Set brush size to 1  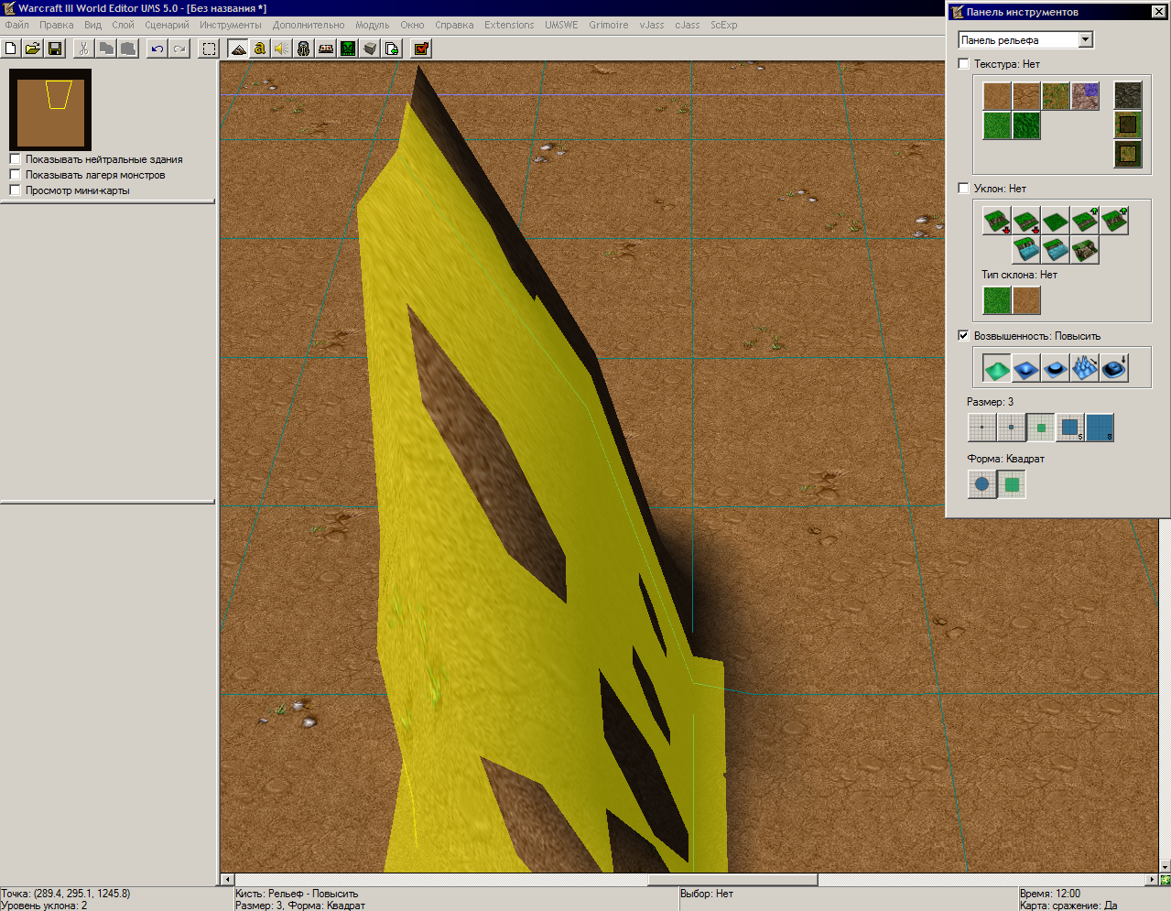pyautogui.click(x=981, y=428)
